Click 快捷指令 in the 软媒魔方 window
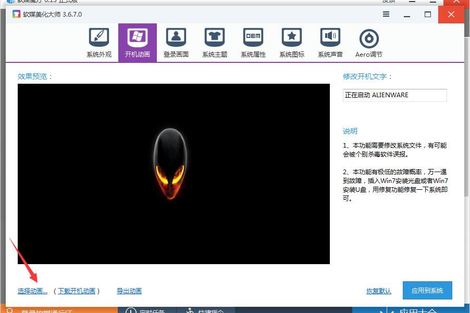470x313 pixels. (x=205, y=310)
